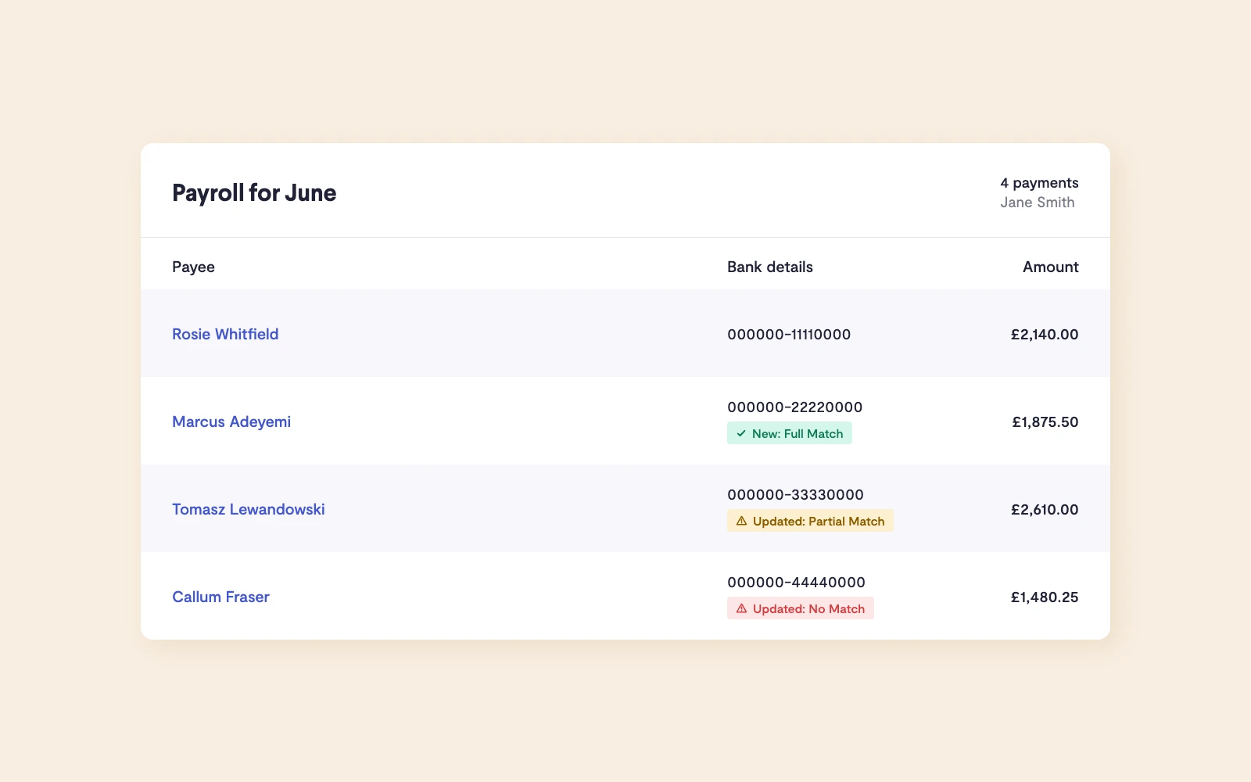The image size is (1251, 782).
Task: Click the amount £2,610.00
Action: [1045, 509]
